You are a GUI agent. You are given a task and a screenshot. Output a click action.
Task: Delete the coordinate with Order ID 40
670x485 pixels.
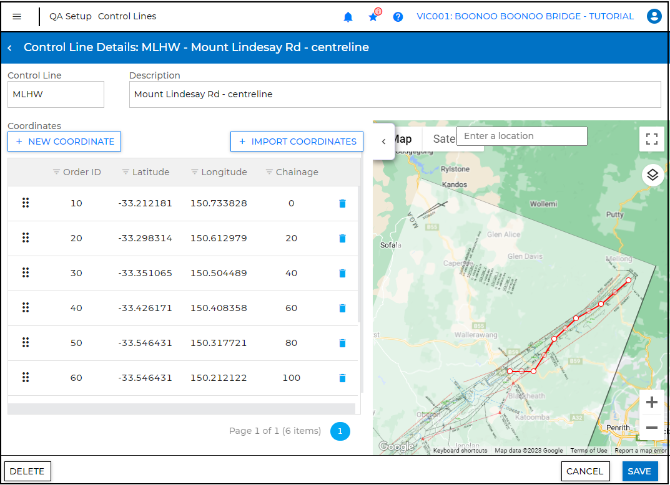point(342,309)
